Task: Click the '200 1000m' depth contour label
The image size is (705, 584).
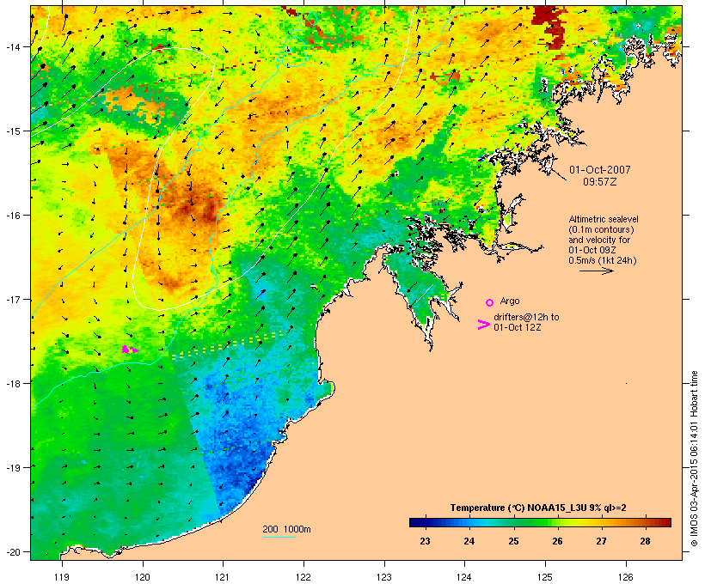Action: (286, 529)
